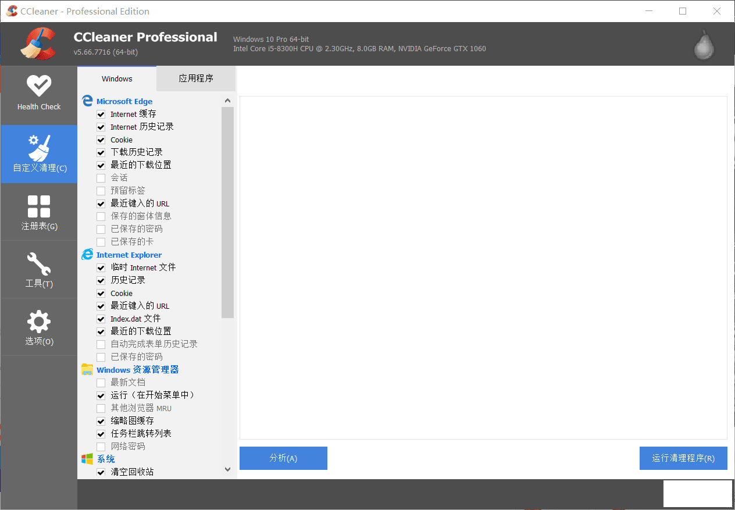Image resolution: width=735 pixels, height=510 pixels.
Task: Click the list scroll down arrow
Action: pos(227,469)
